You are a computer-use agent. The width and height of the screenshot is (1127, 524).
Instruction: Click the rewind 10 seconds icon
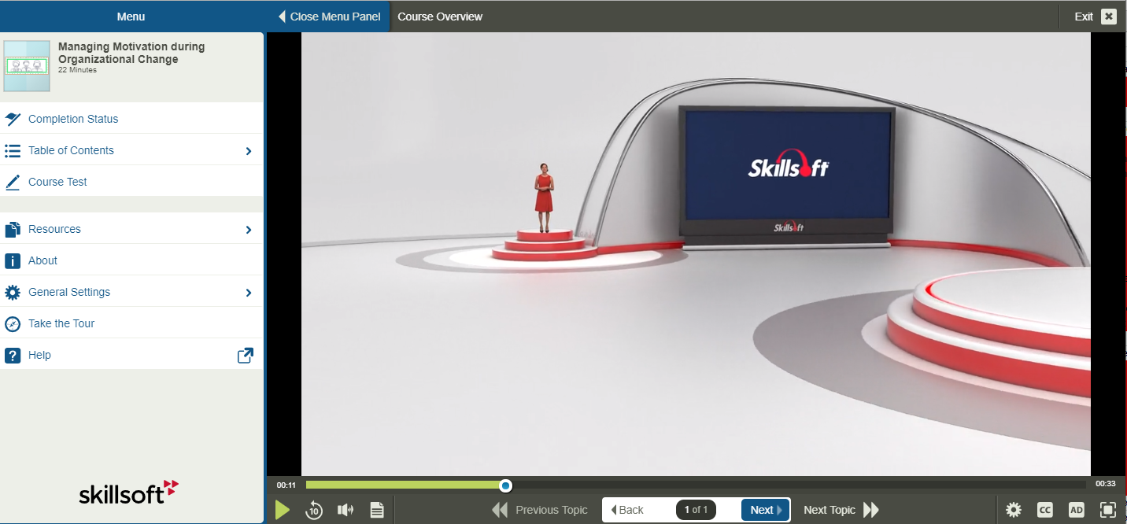pyautogui.click(x=314, y=510)
